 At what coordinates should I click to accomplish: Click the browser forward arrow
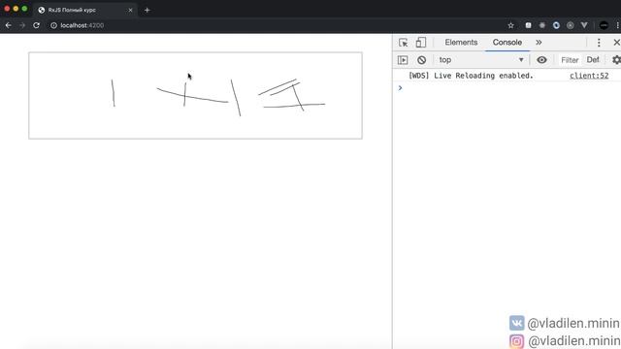(x=22, y=25)
